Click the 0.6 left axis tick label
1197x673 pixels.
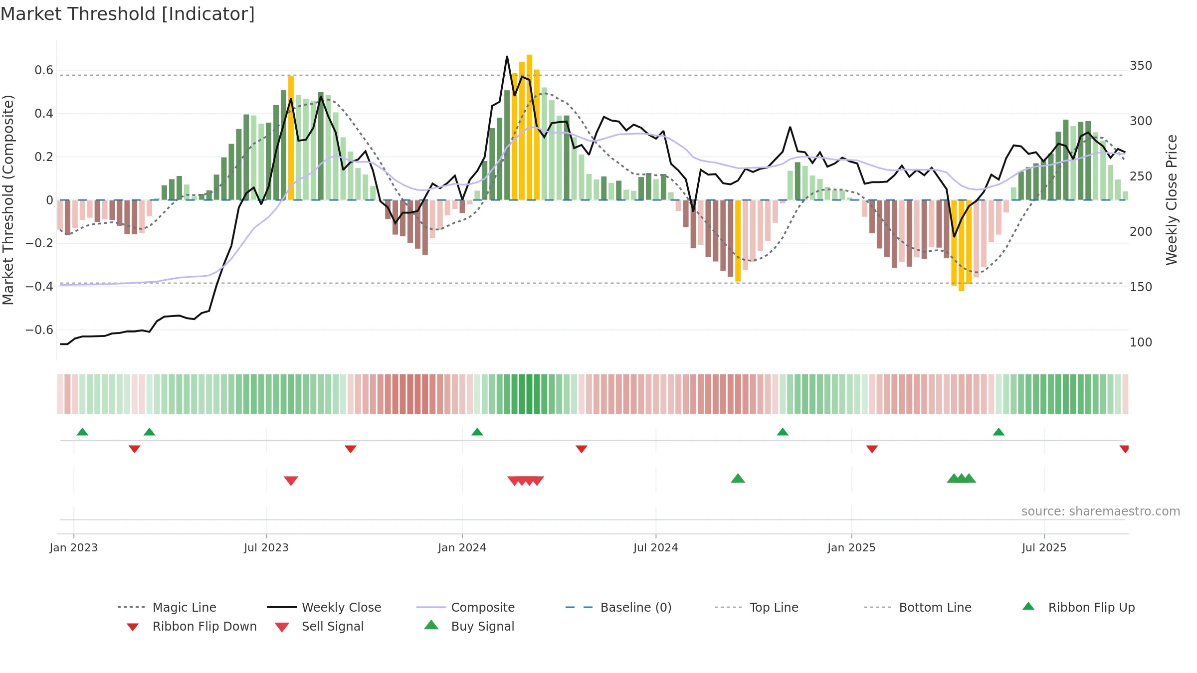pyautogui.click(x=44, y=70)
